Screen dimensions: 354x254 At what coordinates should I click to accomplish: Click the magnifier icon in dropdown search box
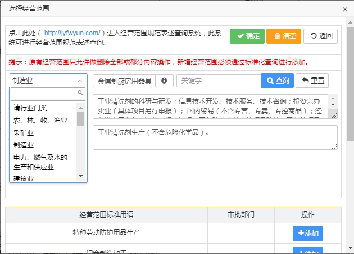tap(80, 93)
